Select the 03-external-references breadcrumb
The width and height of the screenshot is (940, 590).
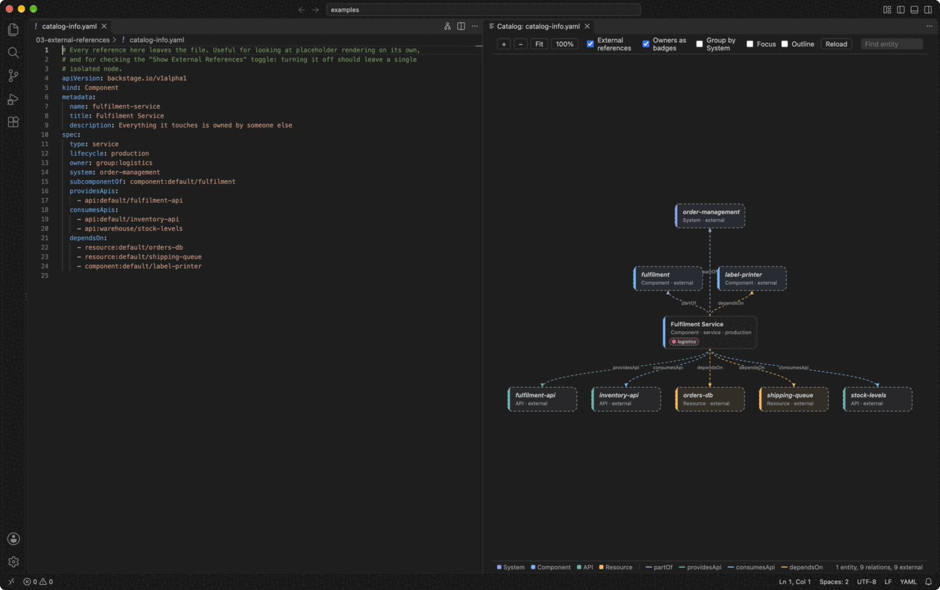(73, 40)
